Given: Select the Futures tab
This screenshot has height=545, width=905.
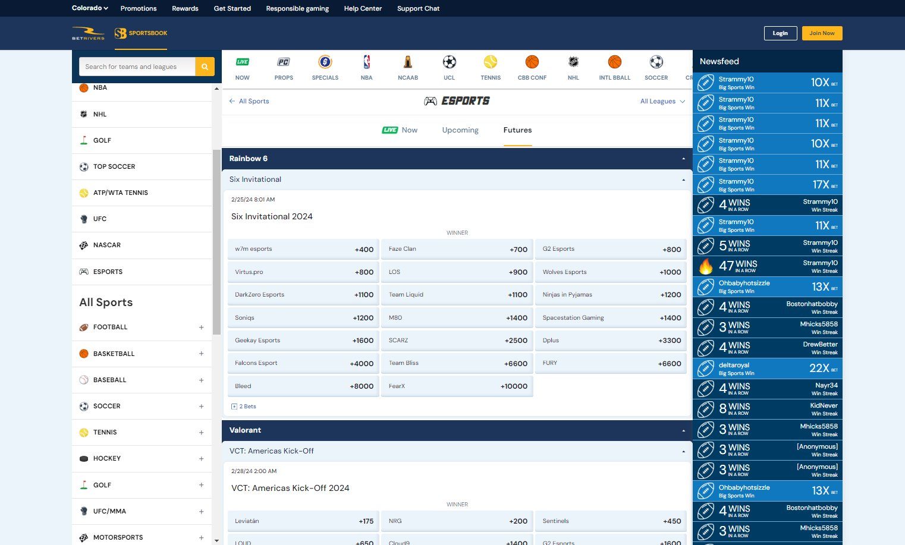Looking at the screenshot, I should click(x=517, y=130).
